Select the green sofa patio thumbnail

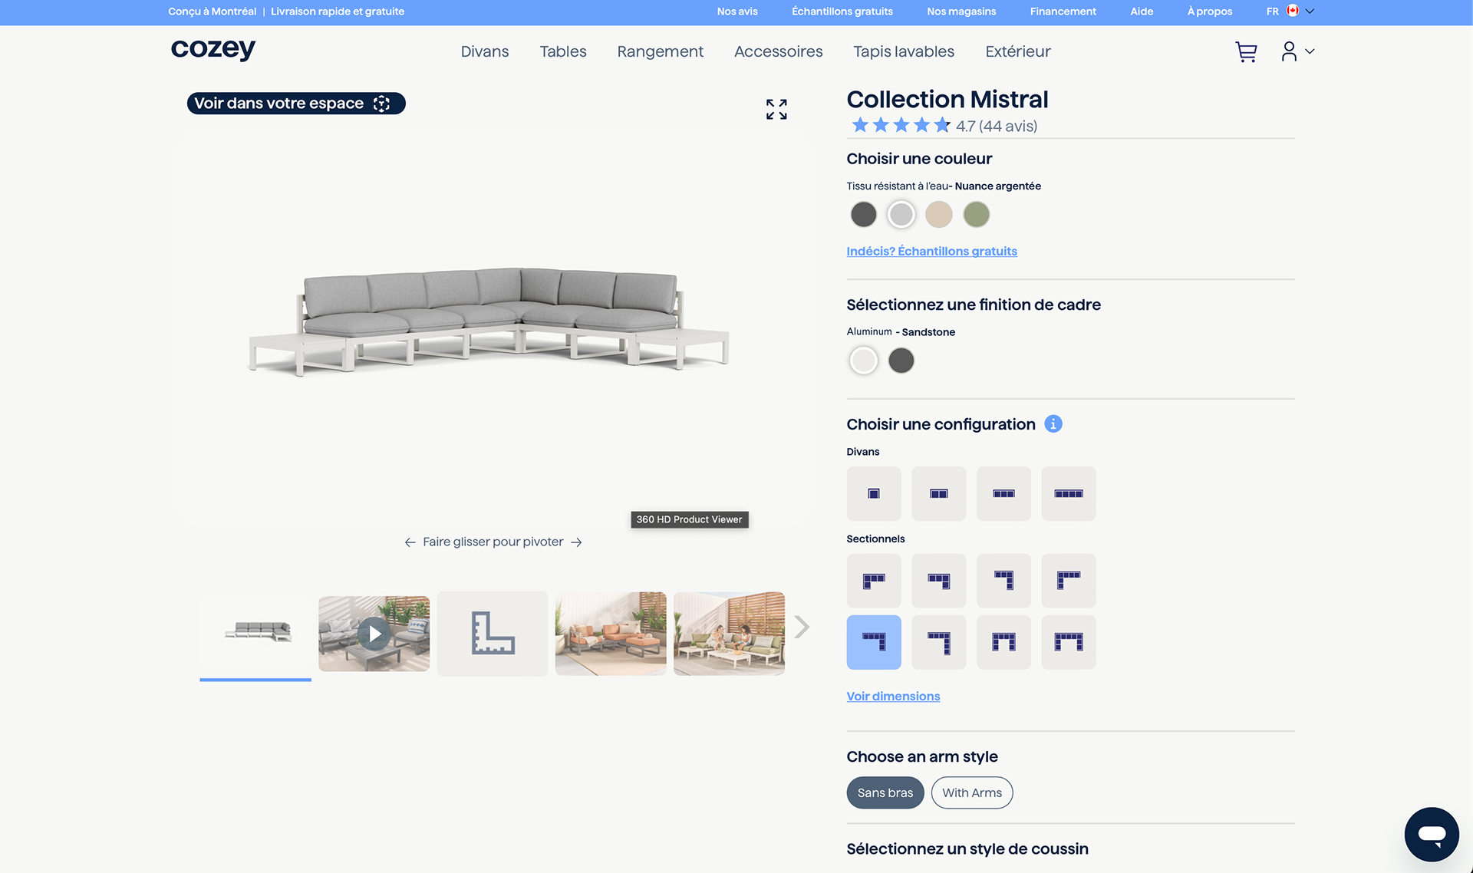(729, 634)
